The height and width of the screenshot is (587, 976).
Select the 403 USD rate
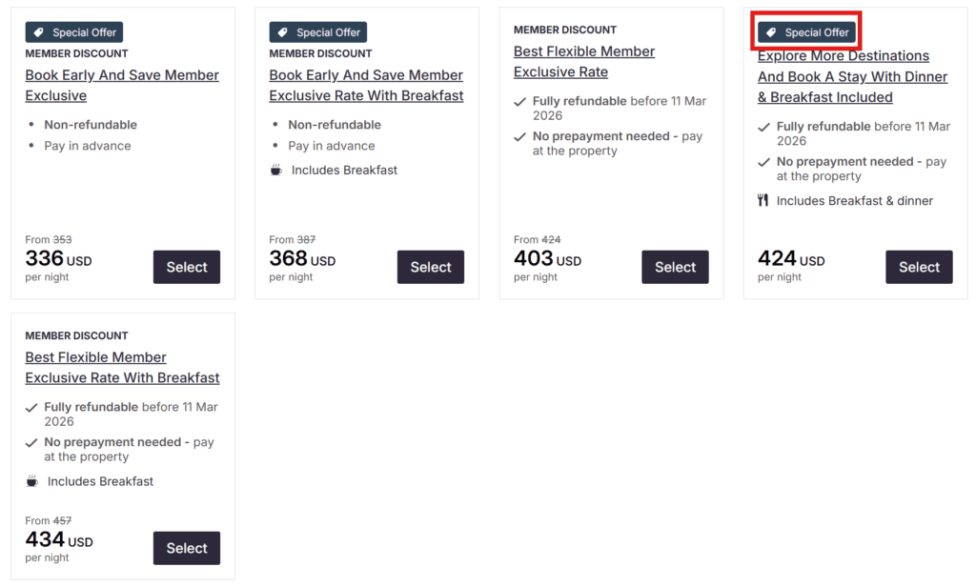[x=675, y=267]
